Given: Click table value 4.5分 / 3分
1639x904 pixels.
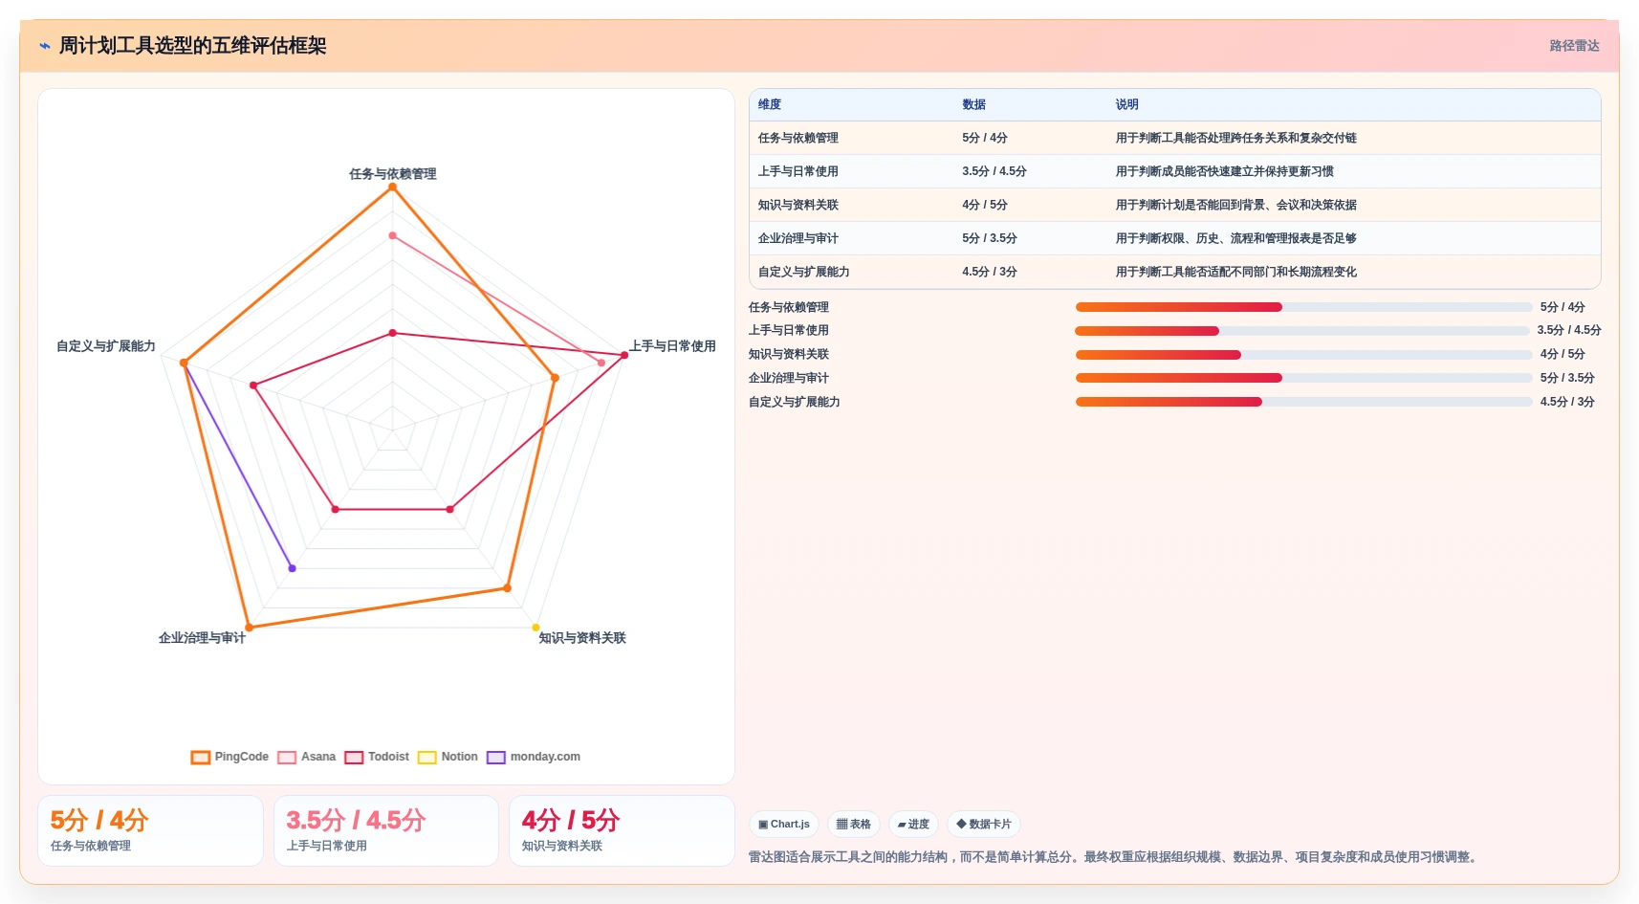Looking at the screenshot, I should 990,272.
